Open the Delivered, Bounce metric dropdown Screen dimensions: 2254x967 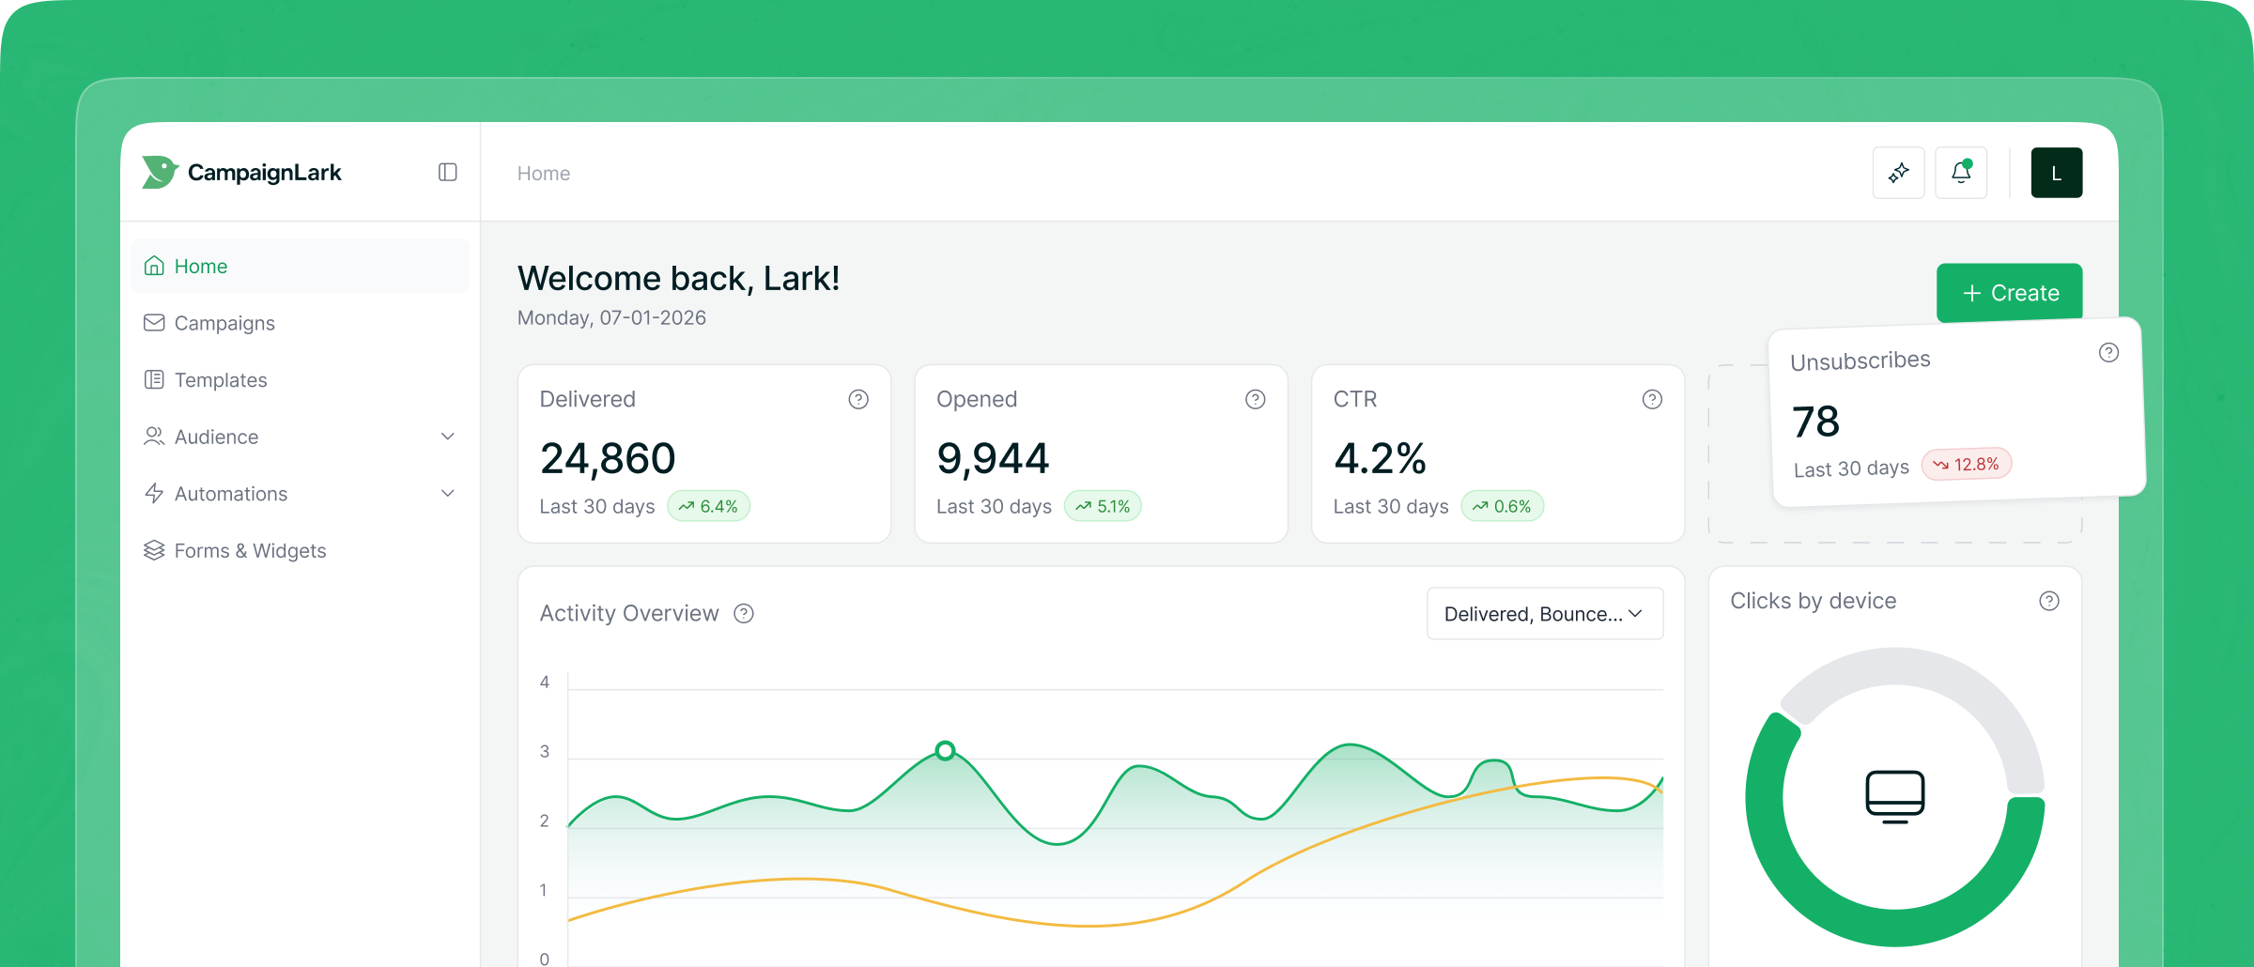point(1544,613)
